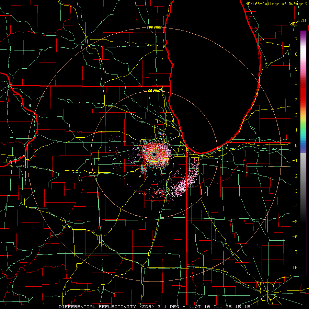
Task: Click the -3 value on the color scale
Action: point(295,191)
